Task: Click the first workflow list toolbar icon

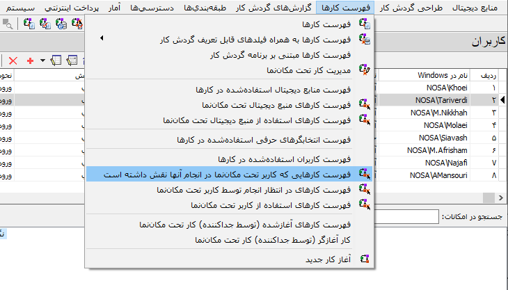Action: point(29,24)
